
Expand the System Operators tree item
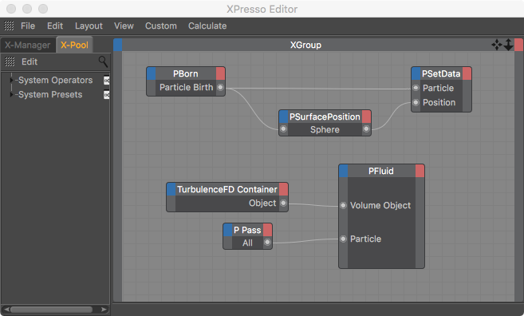11,81
